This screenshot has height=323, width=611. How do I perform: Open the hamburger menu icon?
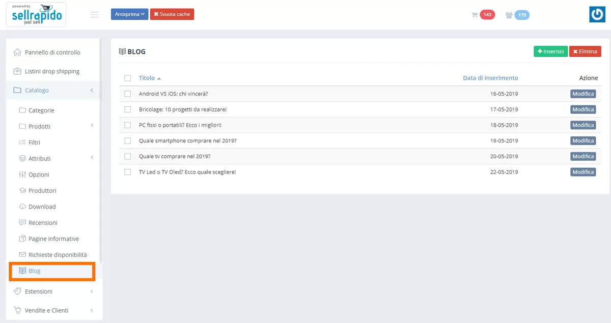(x=94, y=14)
